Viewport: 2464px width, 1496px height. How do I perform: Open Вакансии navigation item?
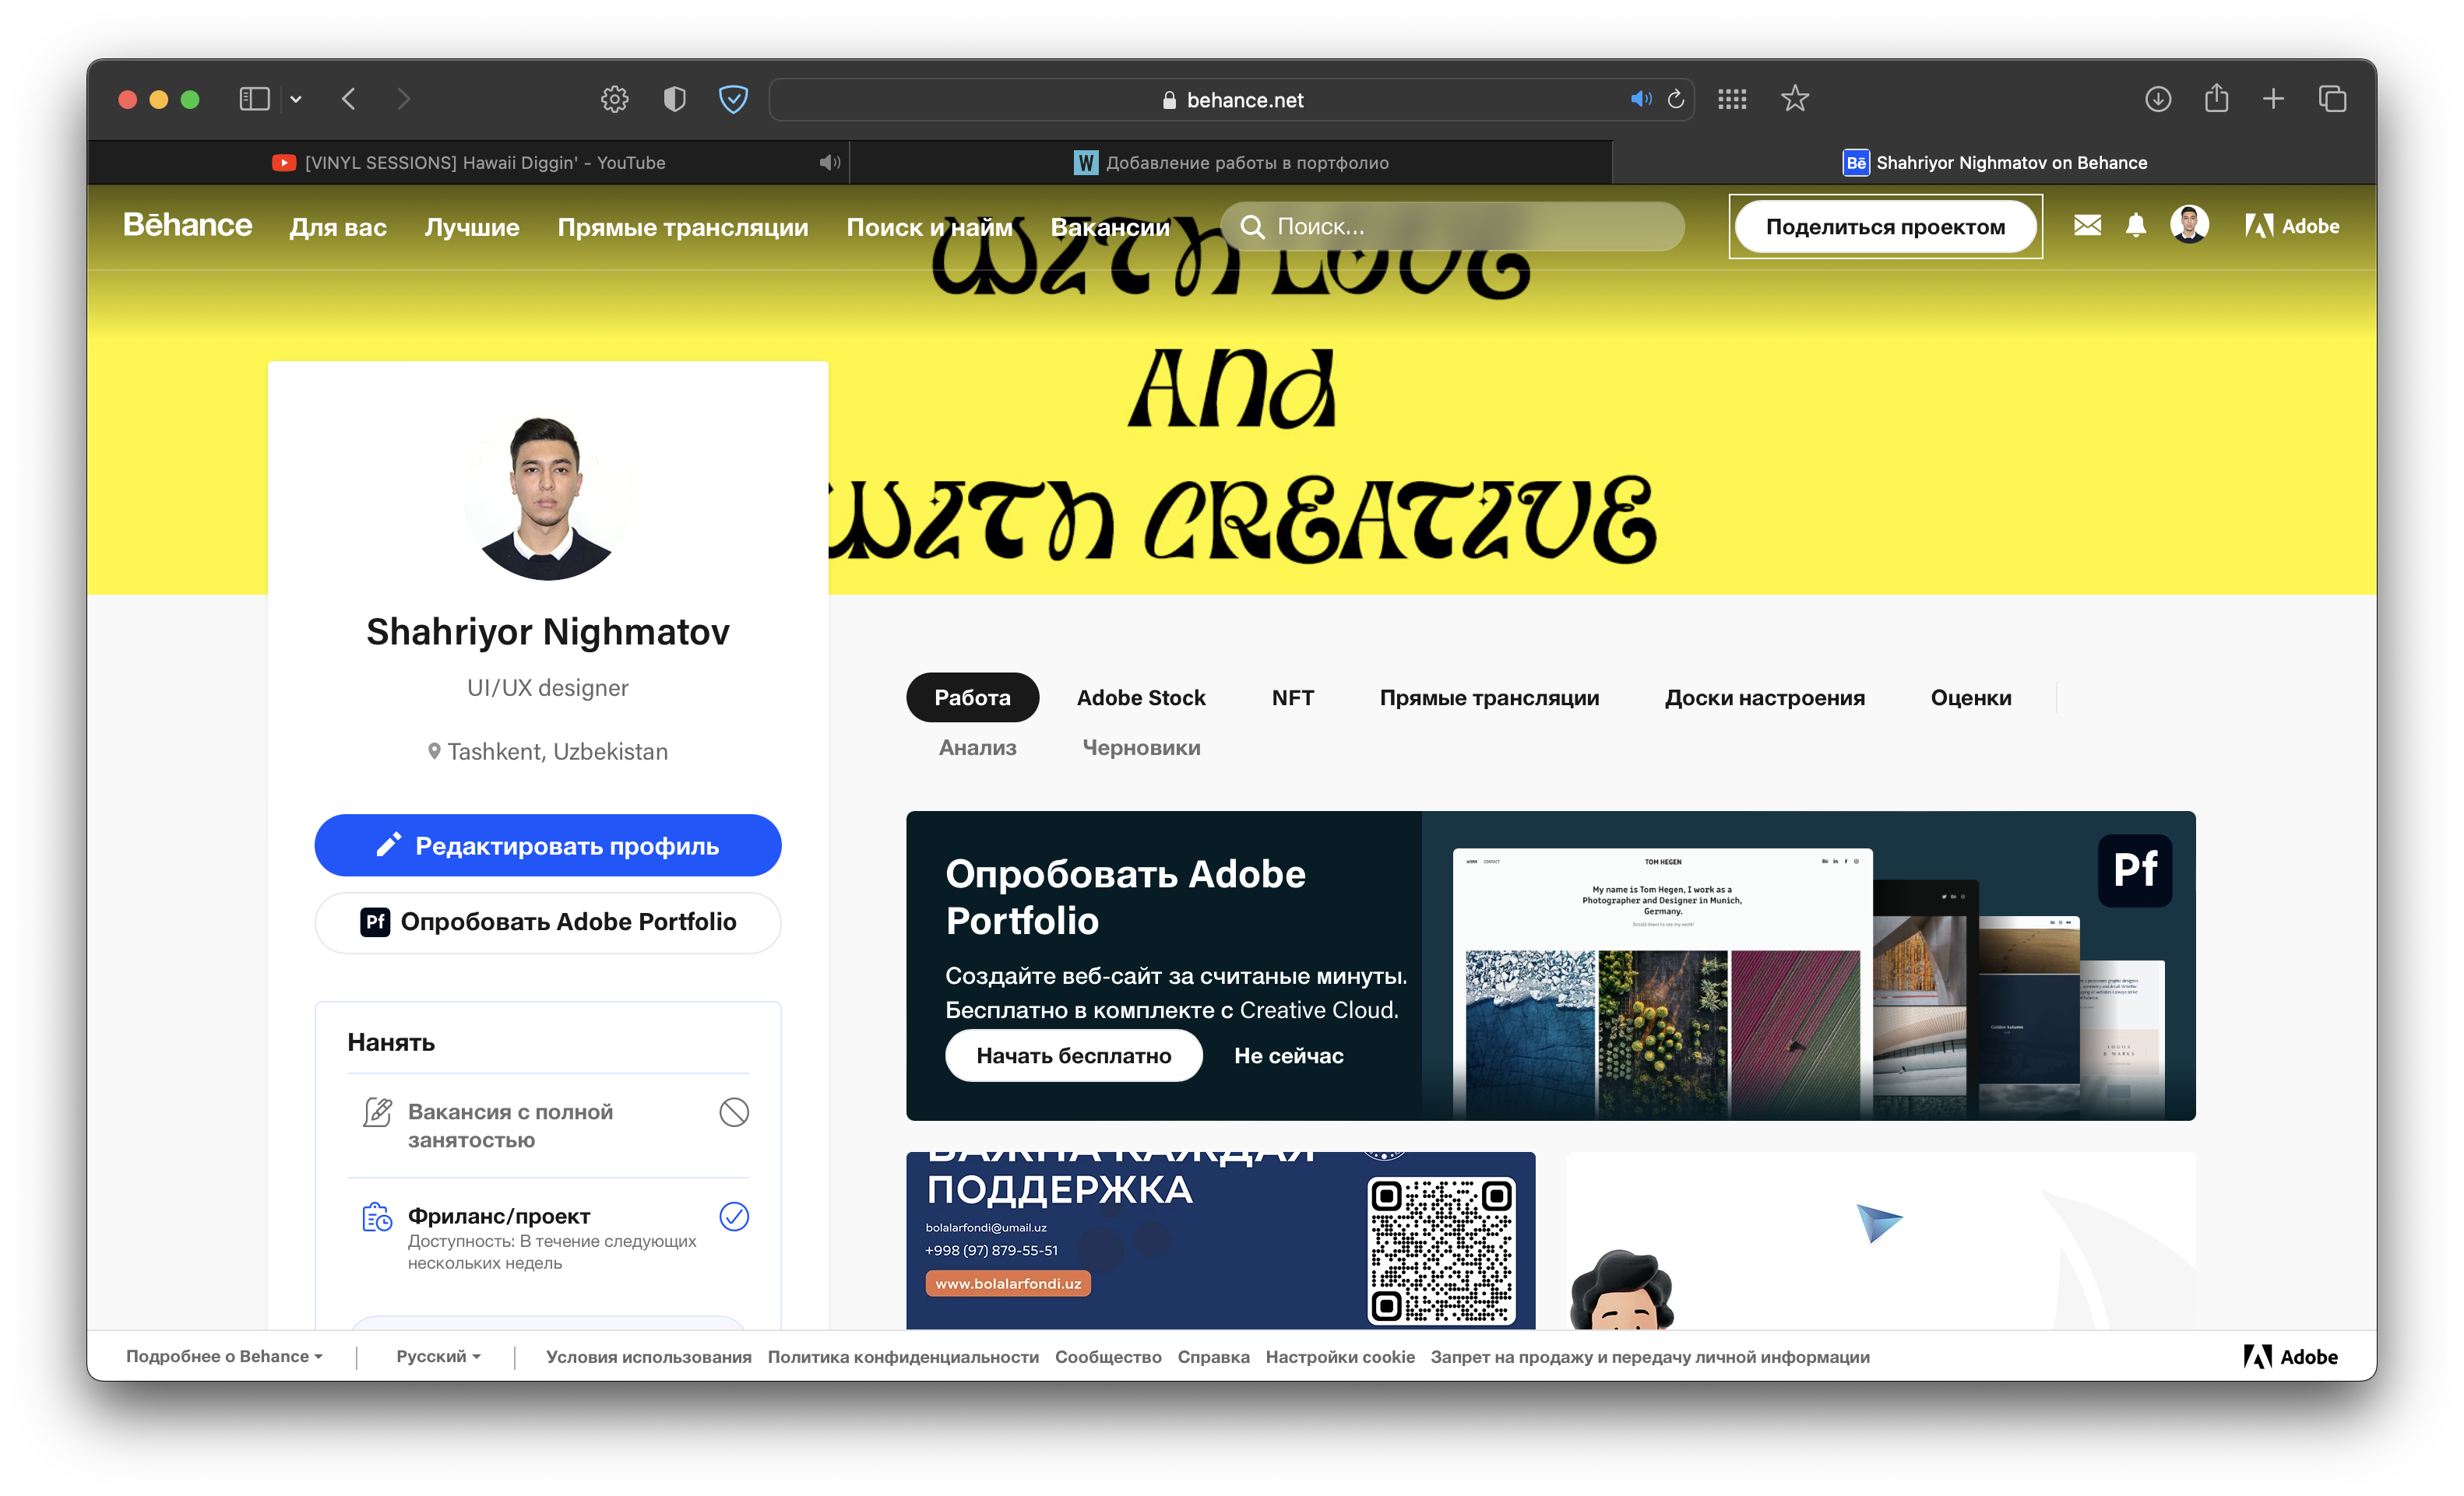click(1109, 227)
